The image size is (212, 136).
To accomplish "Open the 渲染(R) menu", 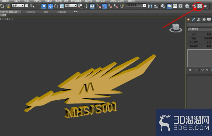I will click(88, 1).
